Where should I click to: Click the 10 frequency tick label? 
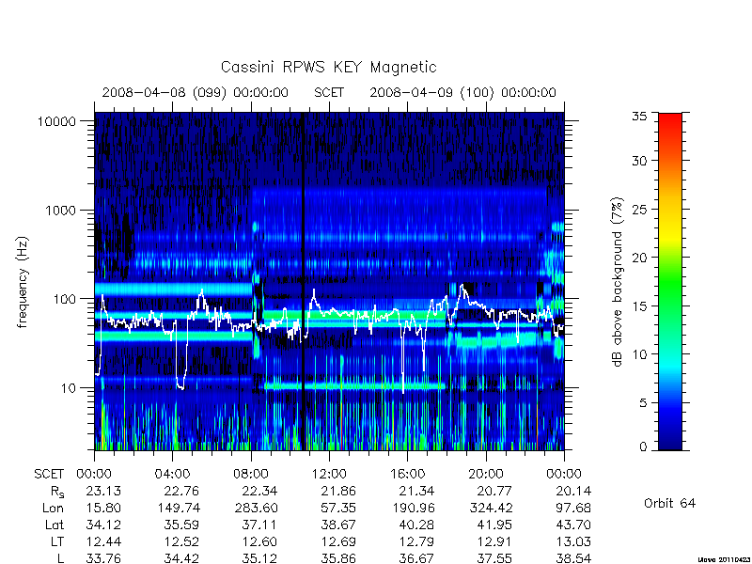(69, 387)
